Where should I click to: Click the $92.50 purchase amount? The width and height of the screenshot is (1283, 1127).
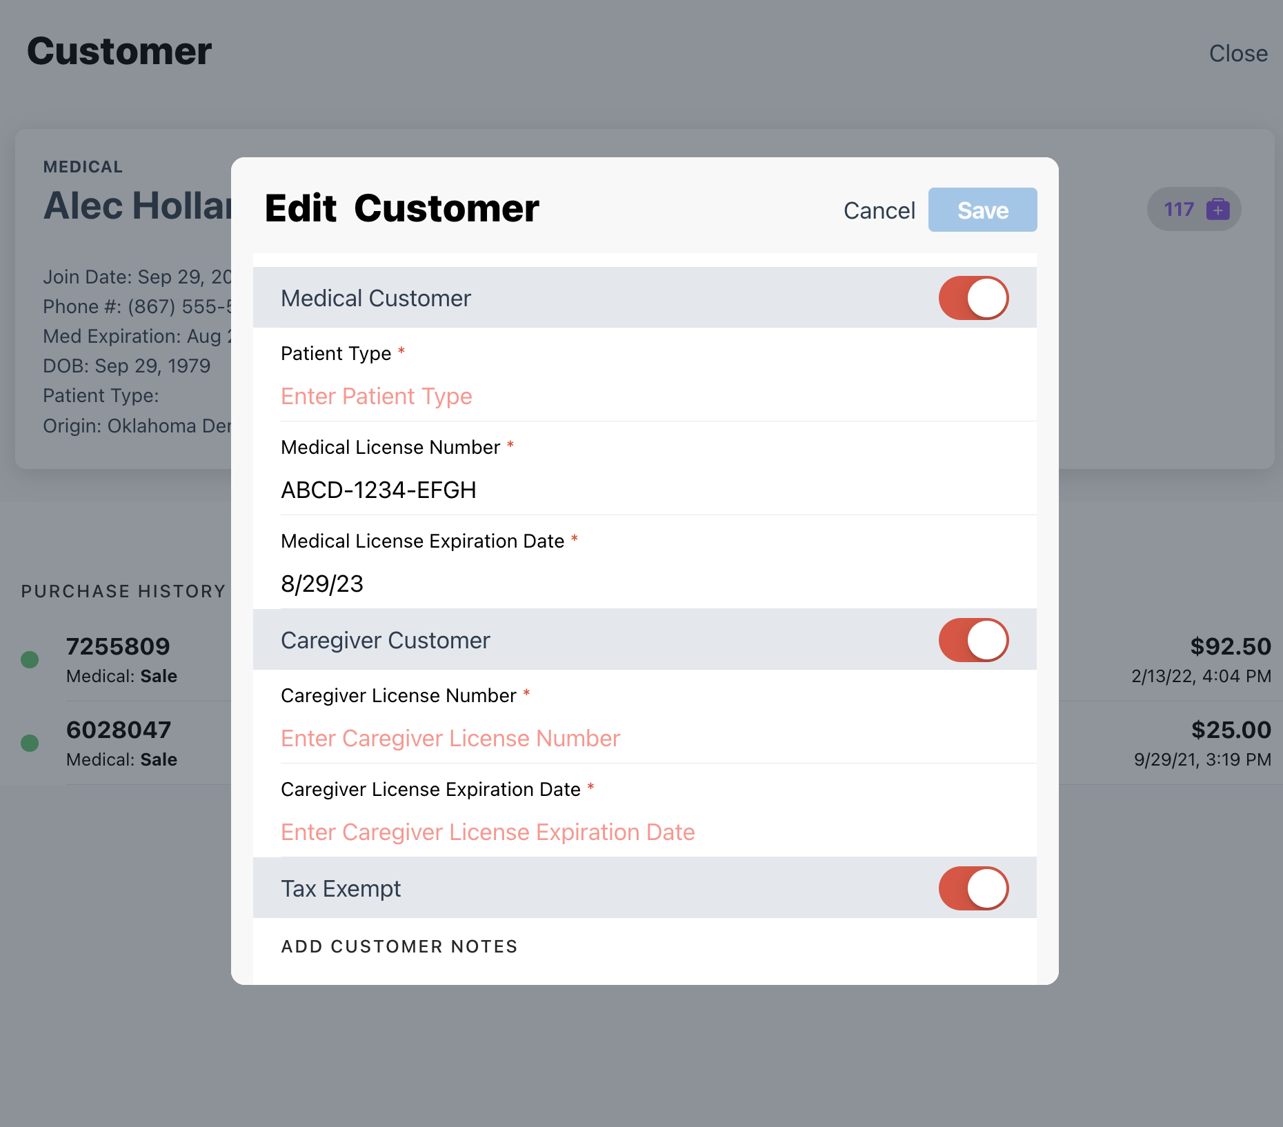tap(1230, 647)
